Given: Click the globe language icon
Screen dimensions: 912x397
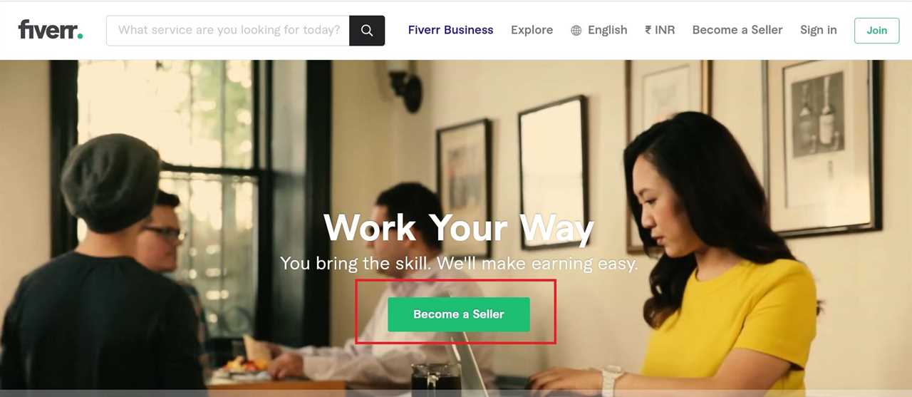Looking at the screenshot, I should pos(576,31).
